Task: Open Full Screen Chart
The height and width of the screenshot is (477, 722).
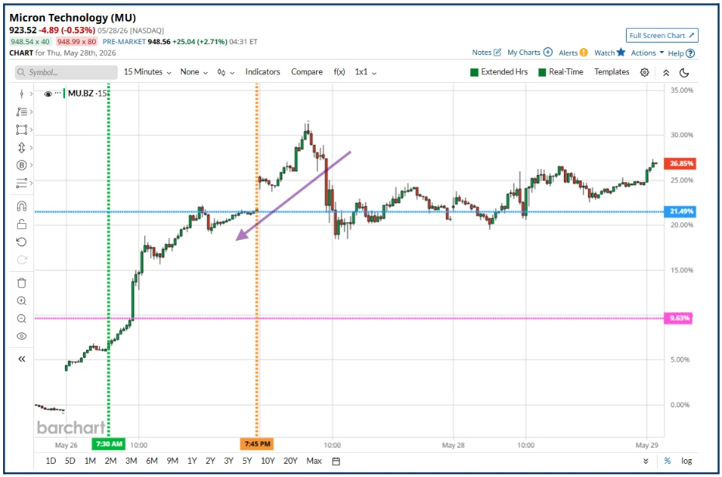Action: [x=662, y=36]
